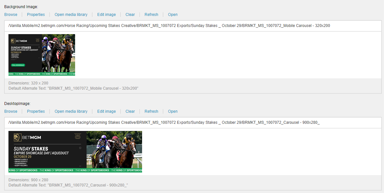Click Edit image for Background Image
The width and height of the screenshot is (384, 193).
pyautogui.click(x=107, y=14)
